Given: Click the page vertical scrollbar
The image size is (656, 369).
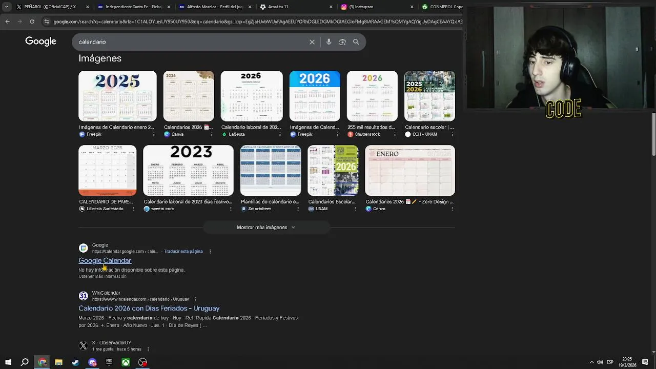Looking at the screenshot, I should click(653, 134).
